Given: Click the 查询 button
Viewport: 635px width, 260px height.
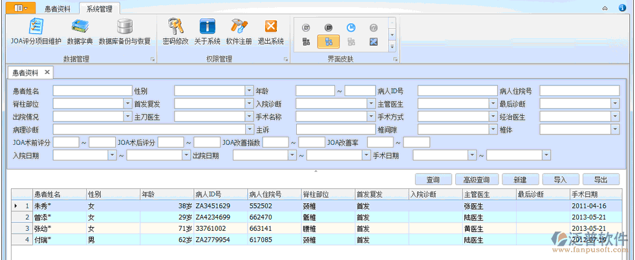Looking at the screenshot, I should (433, 180).
